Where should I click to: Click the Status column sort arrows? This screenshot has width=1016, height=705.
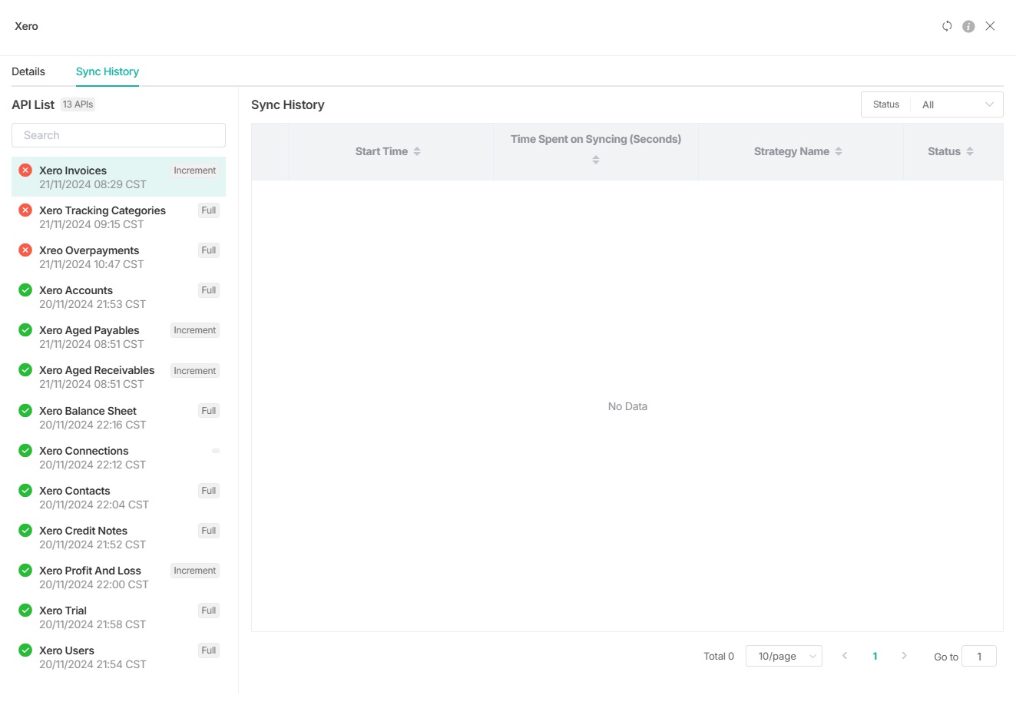click(970, 151)
